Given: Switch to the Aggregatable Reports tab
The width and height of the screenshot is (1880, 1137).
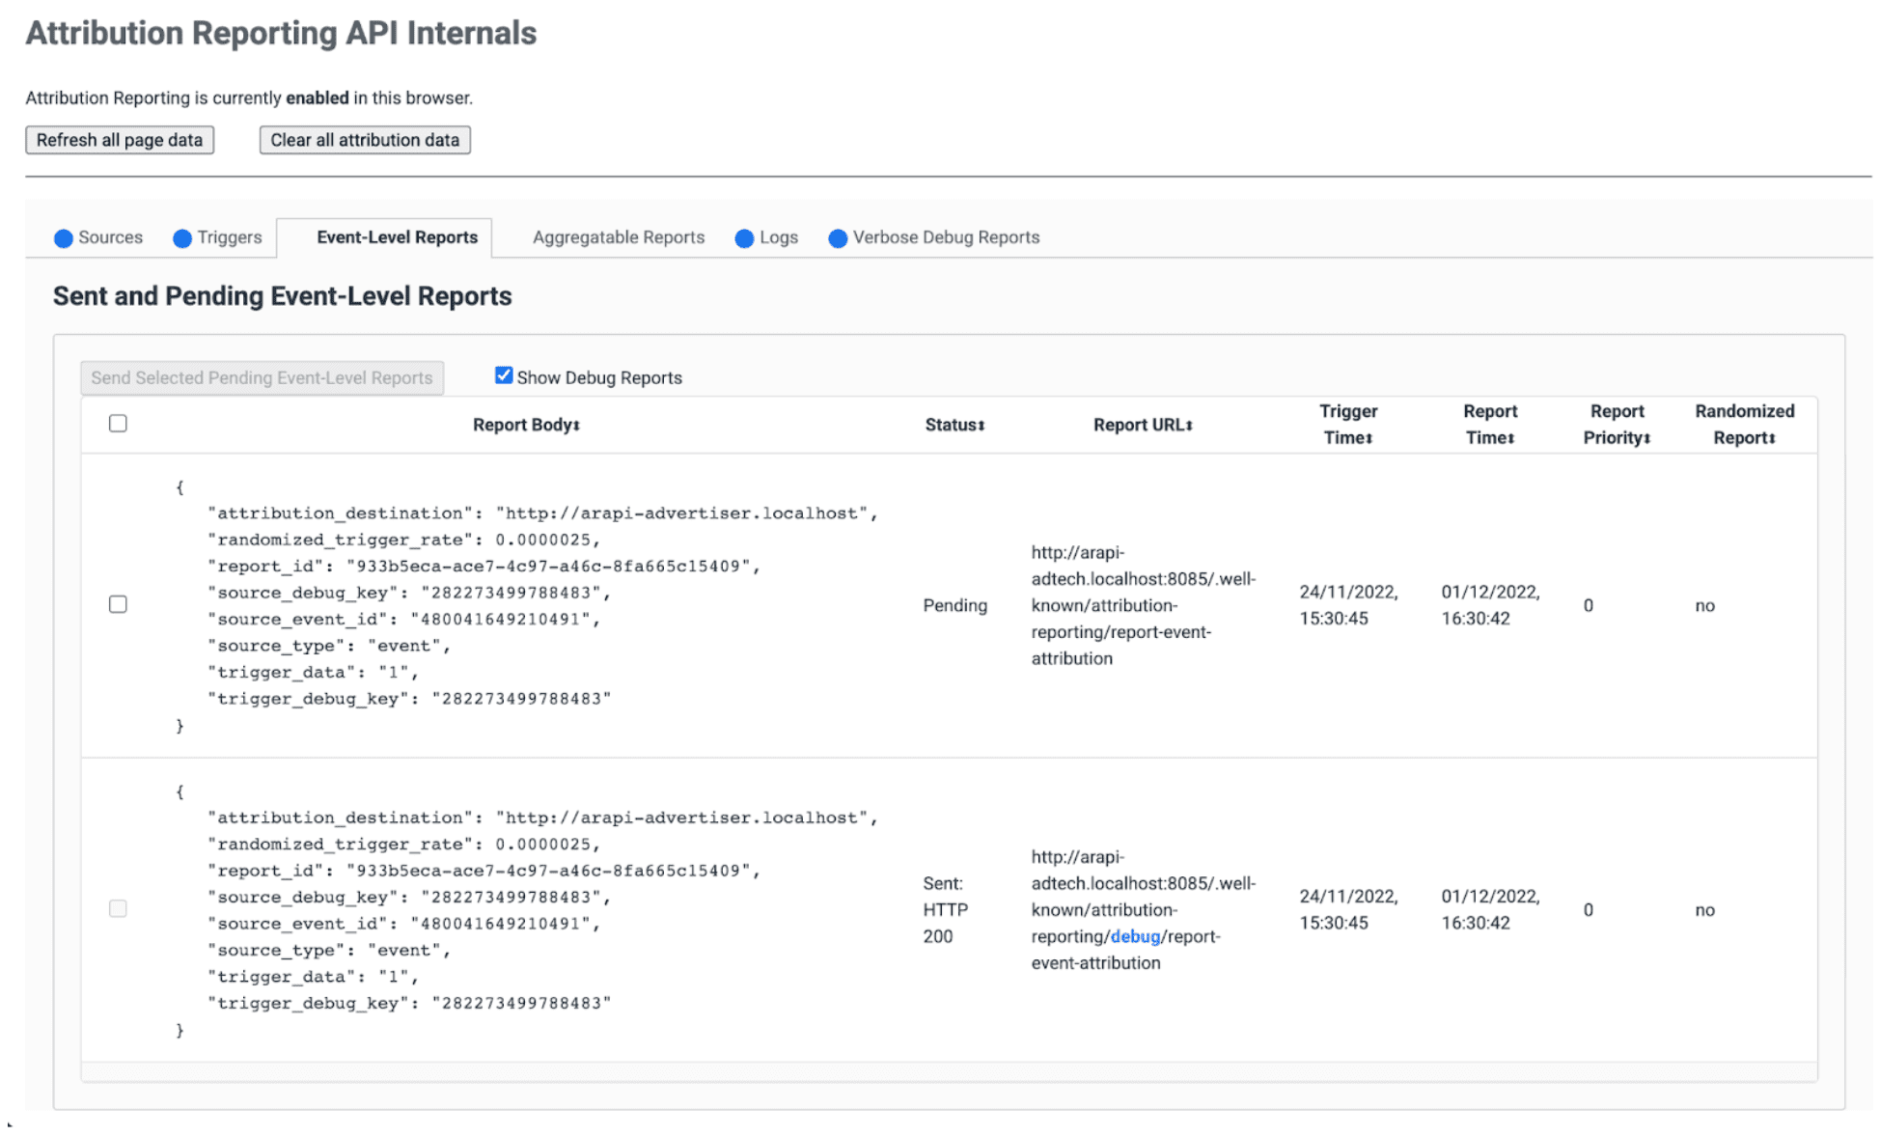Looking at the screenshot, I should pyautogui.click(x=618, y=237).
